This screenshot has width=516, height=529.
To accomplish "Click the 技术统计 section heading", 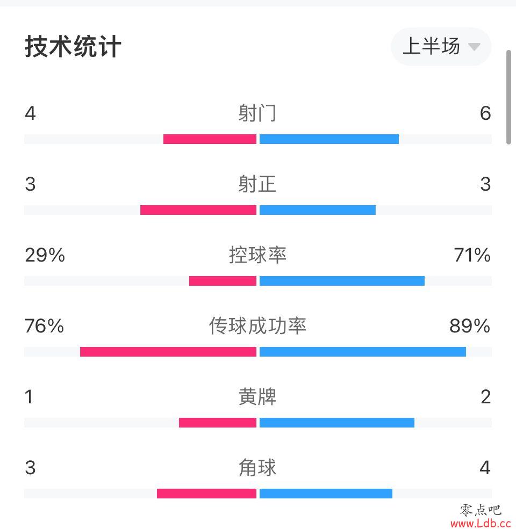I will pos(73,47).
